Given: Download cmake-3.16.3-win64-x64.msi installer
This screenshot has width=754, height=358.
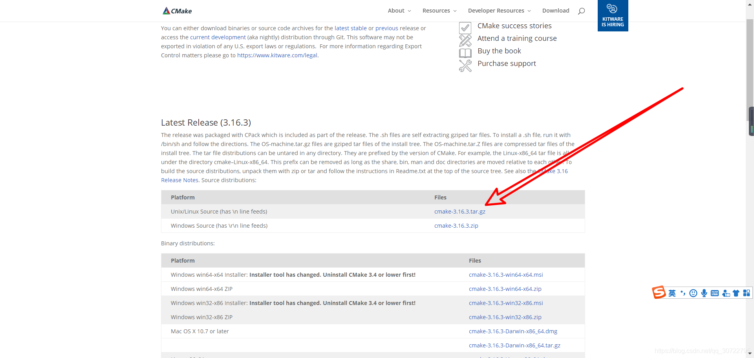Looking at the screenshot, I should [x=506, y=275].
